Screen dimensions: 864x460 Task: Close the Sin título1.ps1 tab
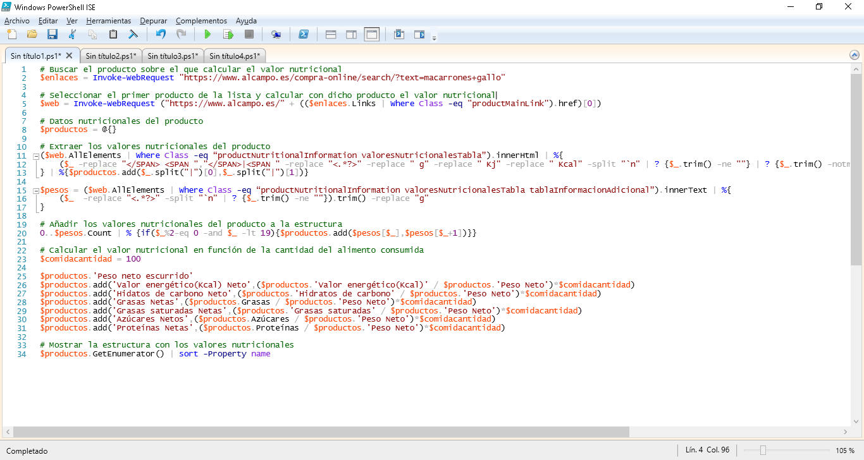70,56
